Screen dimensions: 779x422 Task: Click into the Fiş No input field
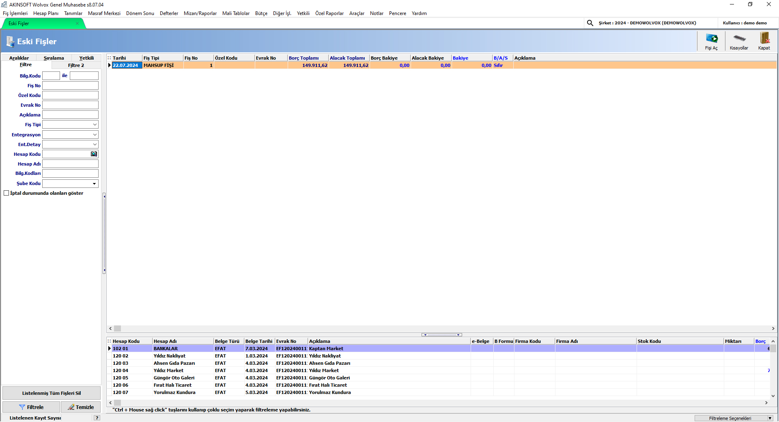coord(70,86)
